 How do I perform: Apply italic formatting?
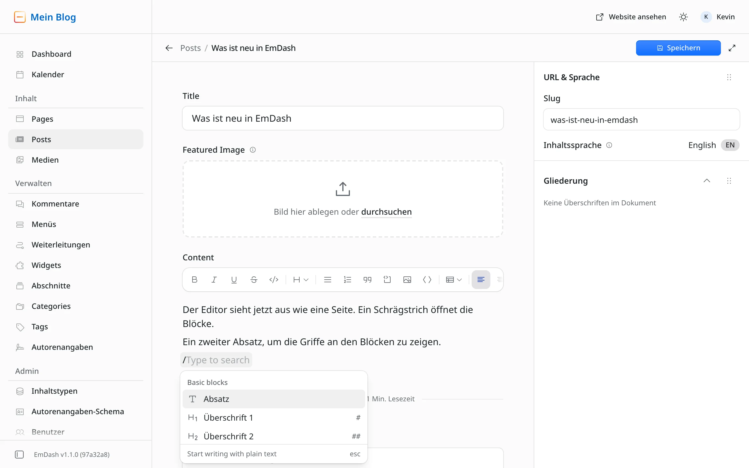tap(214, 280)
